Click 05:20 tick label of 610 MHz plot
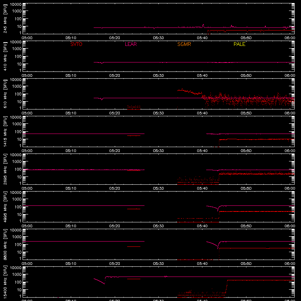 (115, 113)
